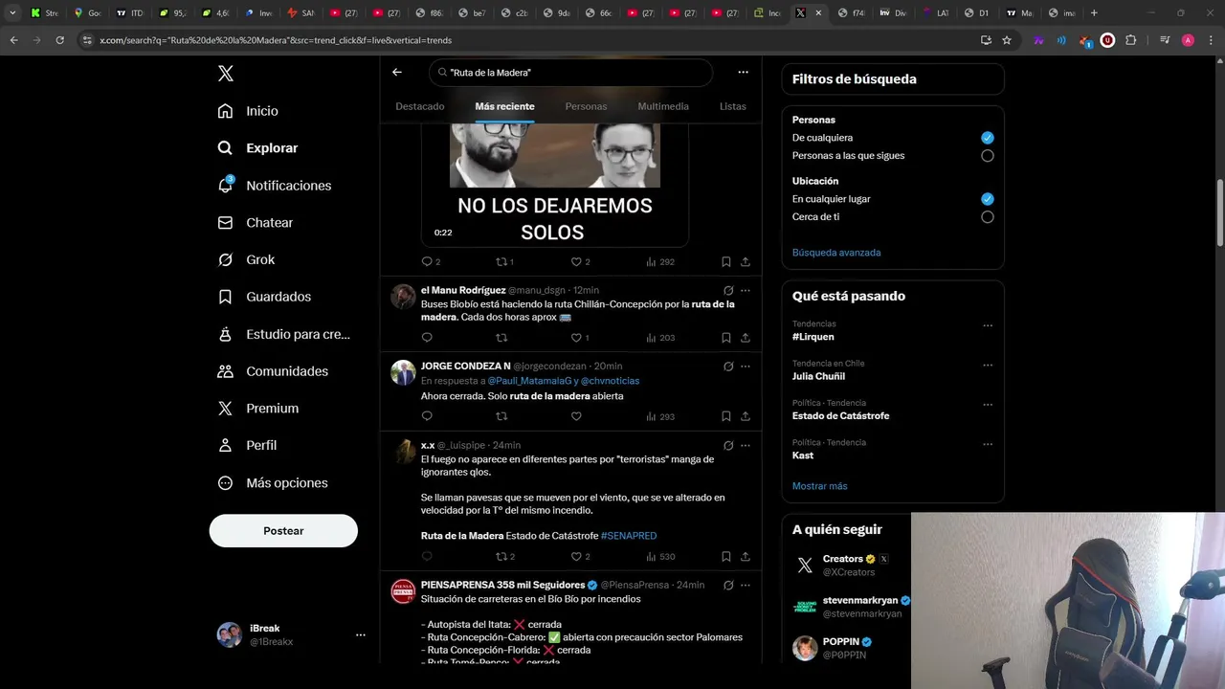Open Estado de Catástrofe trend options
The width and height of the screenshot is (1225, 689).
[988, 405]
